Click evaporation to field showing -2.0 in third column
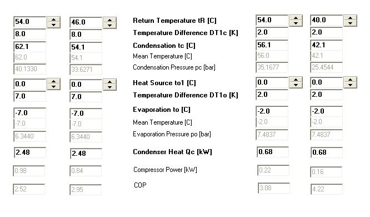 click(272, 111)
